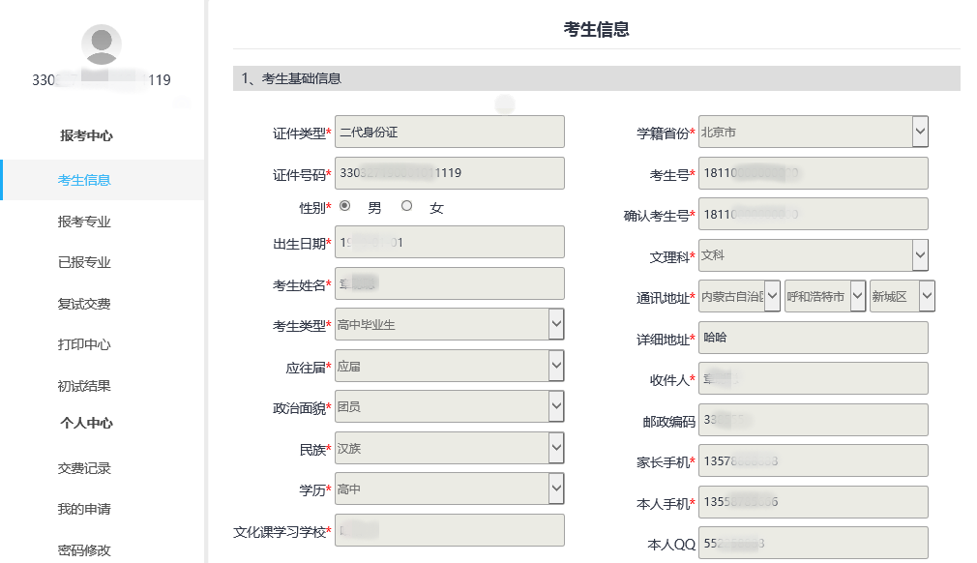Select the 男 gender radio button
The image size is (977, 563).
pos(345,206)
